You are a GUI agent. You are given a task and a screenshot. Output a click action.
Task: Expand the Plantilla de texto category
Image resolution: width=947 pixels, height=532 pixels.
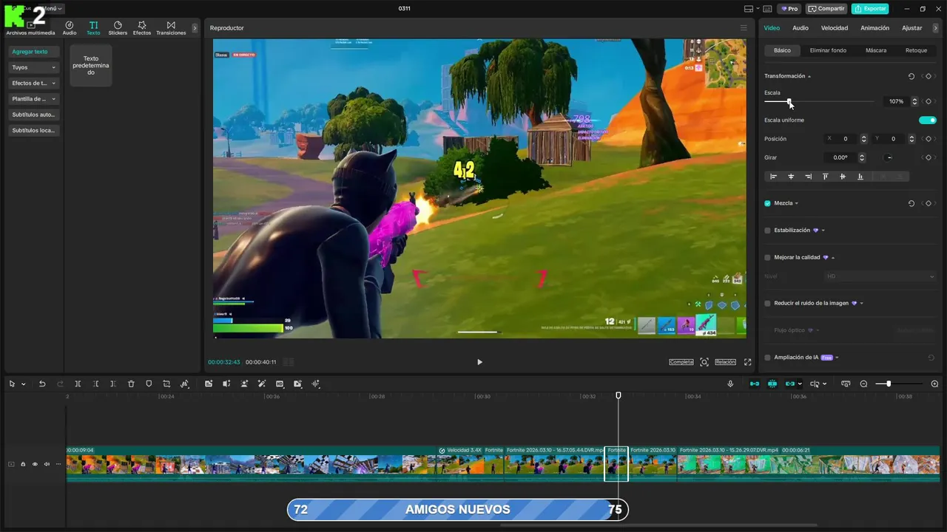tap(34, 98)
